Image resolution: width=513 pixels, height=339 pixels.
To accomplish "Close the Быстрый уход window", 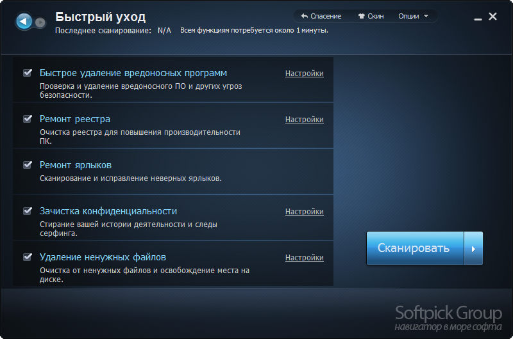I will (x=492, y=17).
